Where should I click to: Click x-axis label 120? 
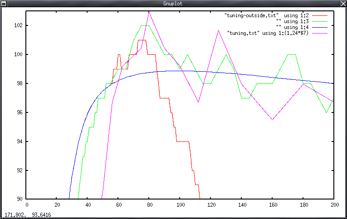click(x=211, y=205)
